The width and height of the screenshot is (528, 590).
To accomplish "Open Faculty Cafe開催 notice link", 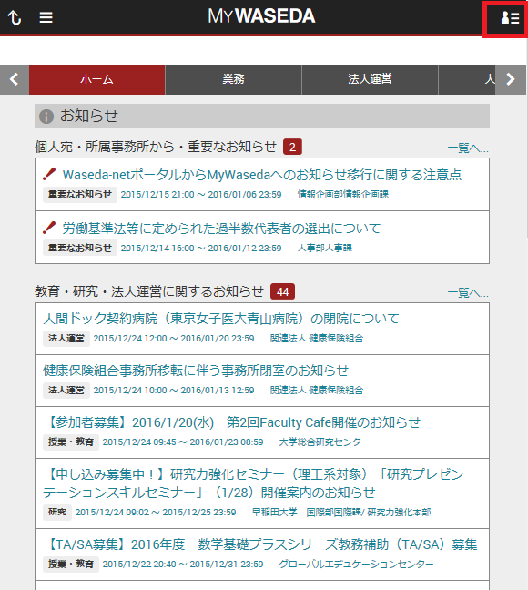I will [232, 422].
